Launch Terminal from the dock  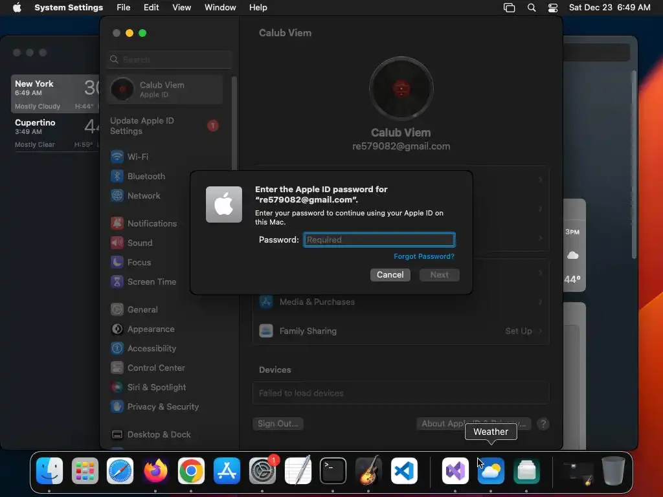(333, 470)
